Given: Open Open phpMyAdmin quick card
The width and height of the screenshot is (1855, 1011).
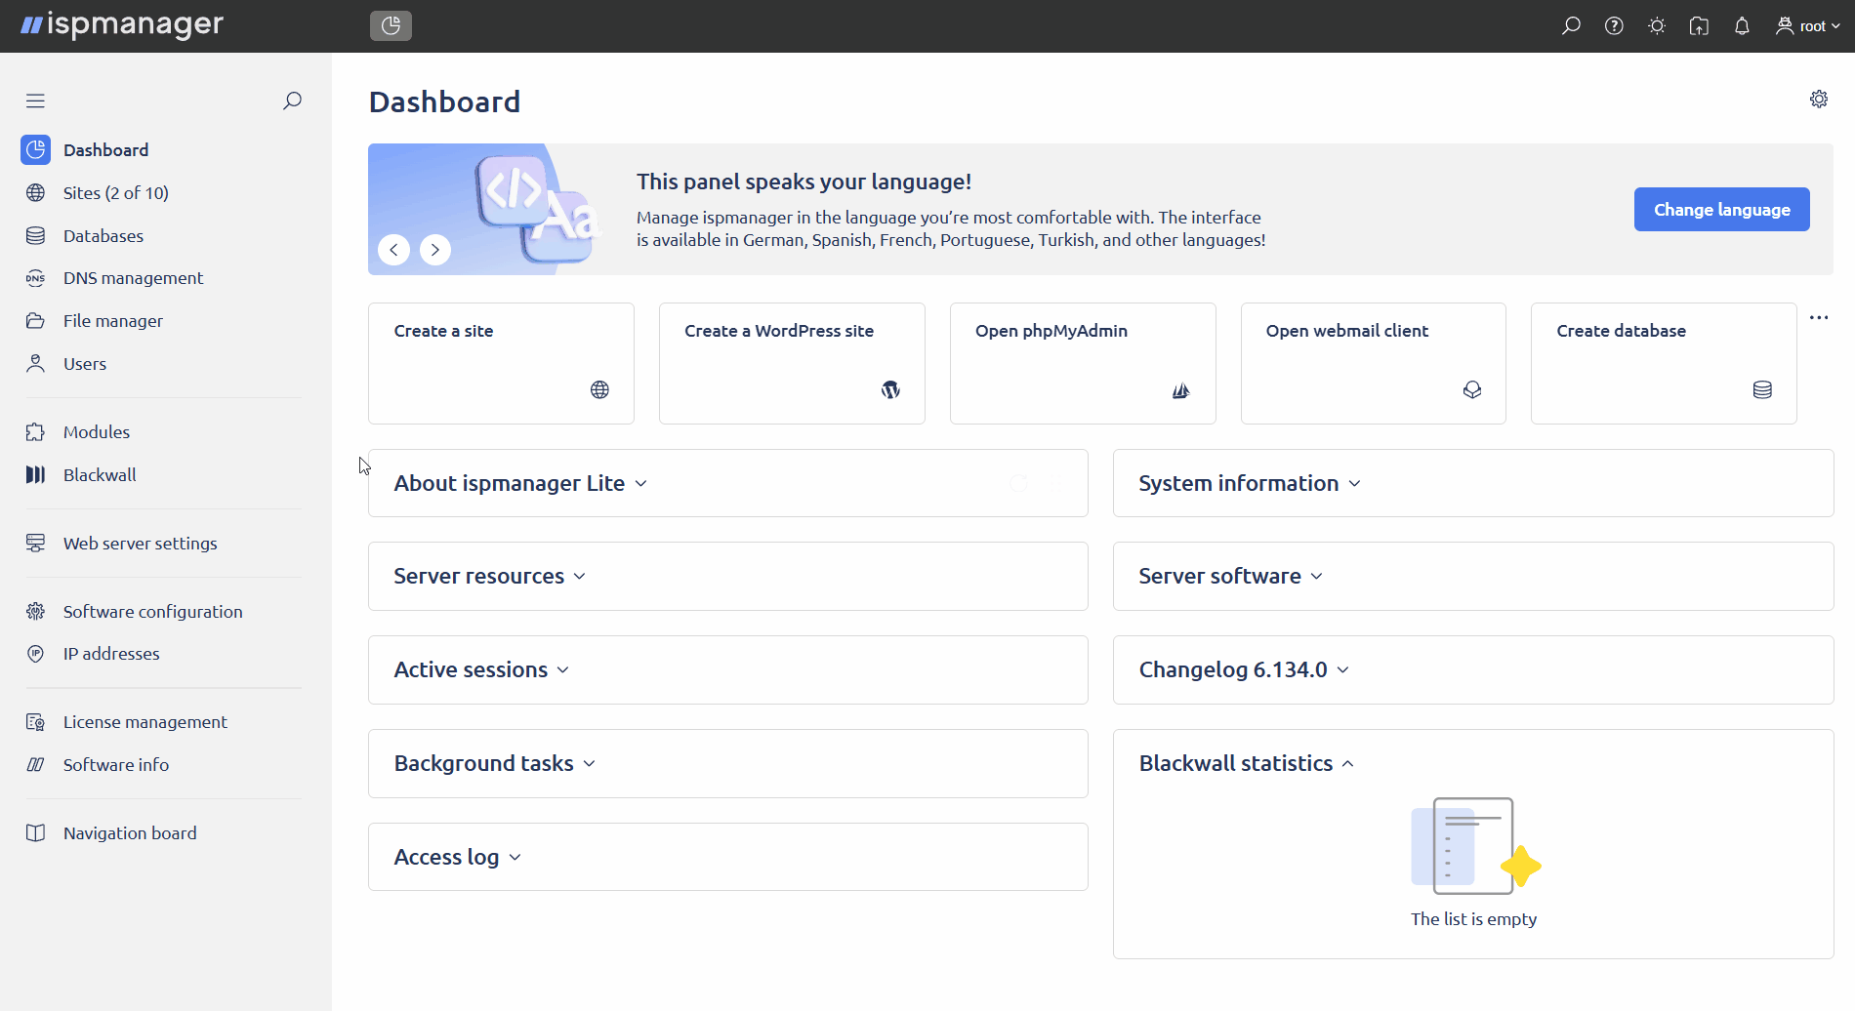Looking at the screenshot, I should pyautogui.click(x=1083, y=363).
